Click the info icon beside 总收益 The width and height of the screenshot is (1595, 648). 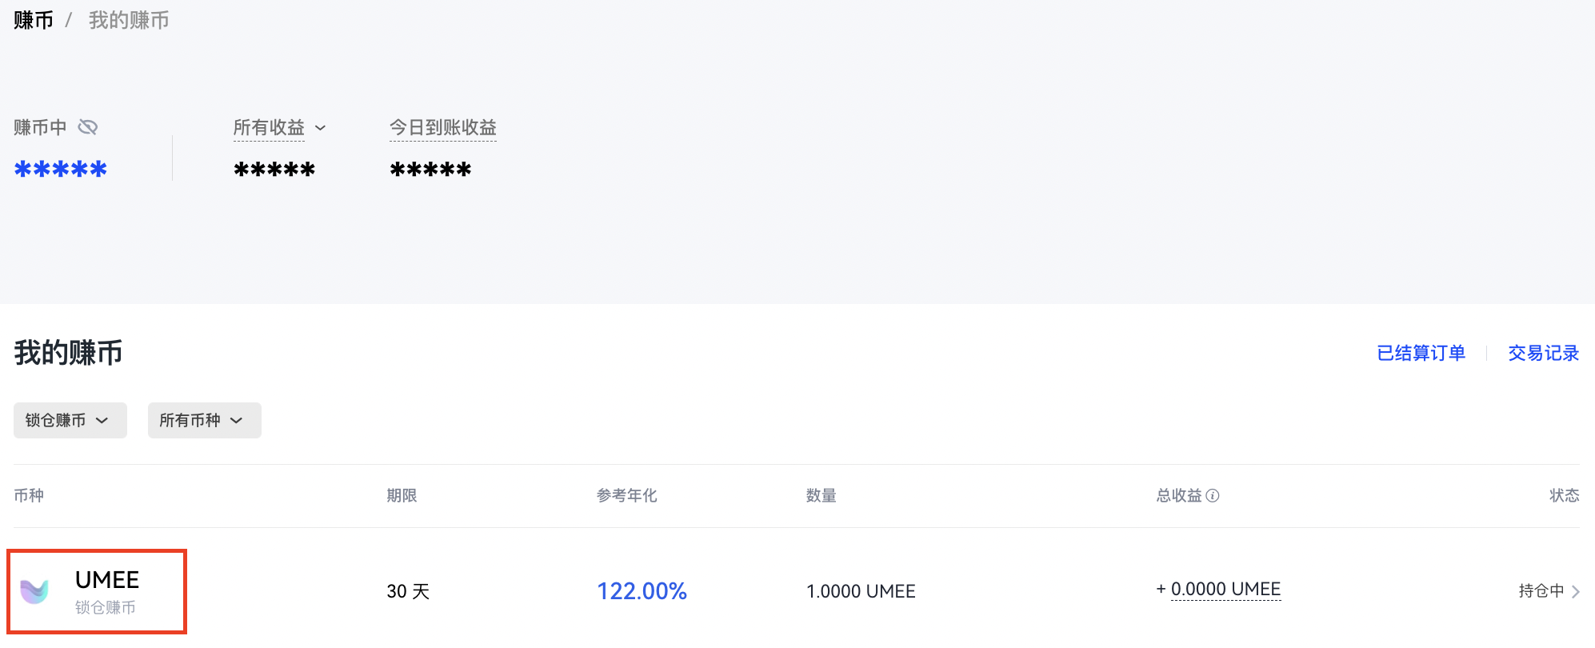1213,496
